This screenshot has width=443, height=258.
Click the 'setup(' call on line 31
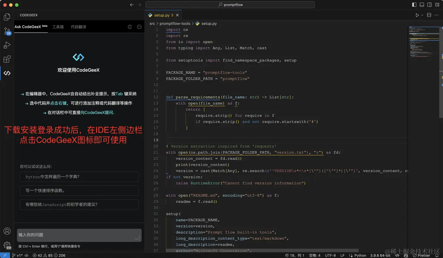coord(173,214)
